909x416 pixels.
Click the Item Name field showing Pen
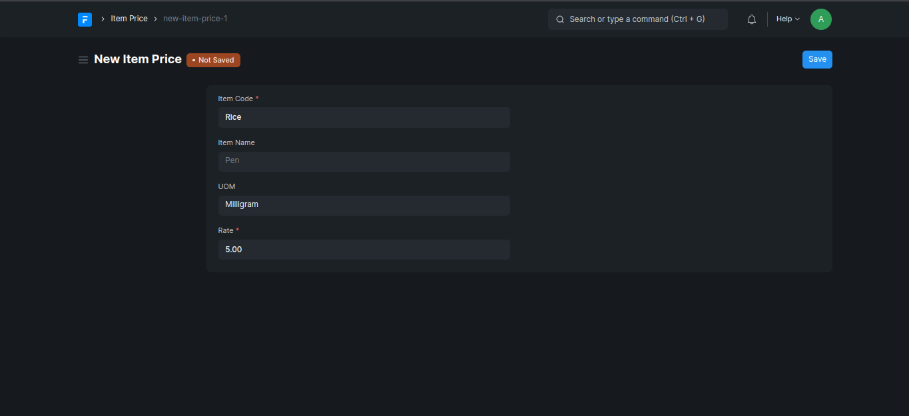pyautogui.click(x=364, y=161)
